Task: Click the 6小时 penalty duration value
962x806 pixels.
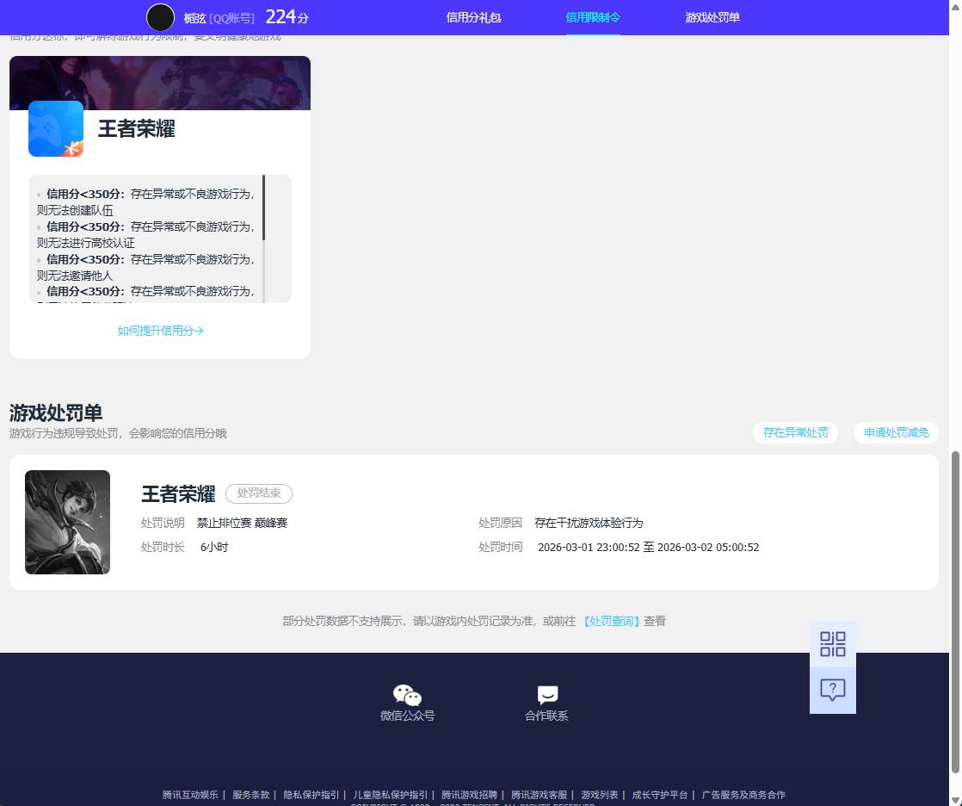Action: click(214, 547)
